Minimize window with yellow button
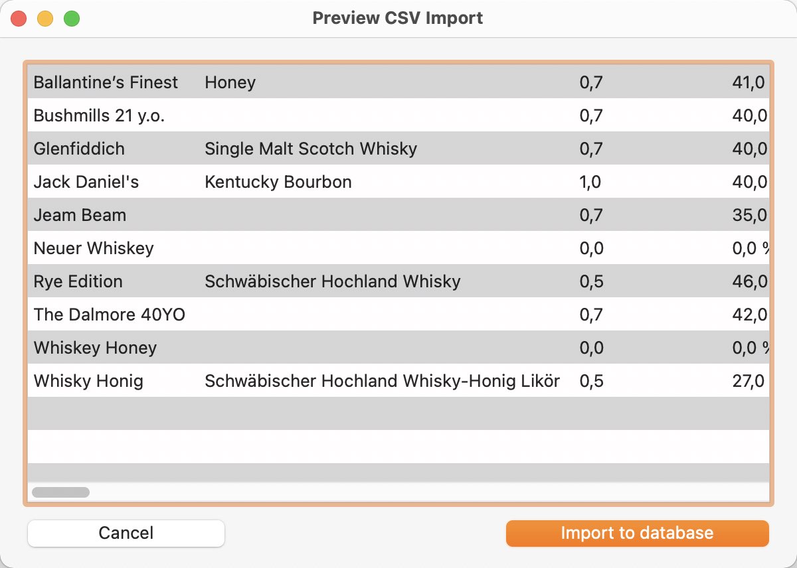The image size is (797, 568). [45, 19]
